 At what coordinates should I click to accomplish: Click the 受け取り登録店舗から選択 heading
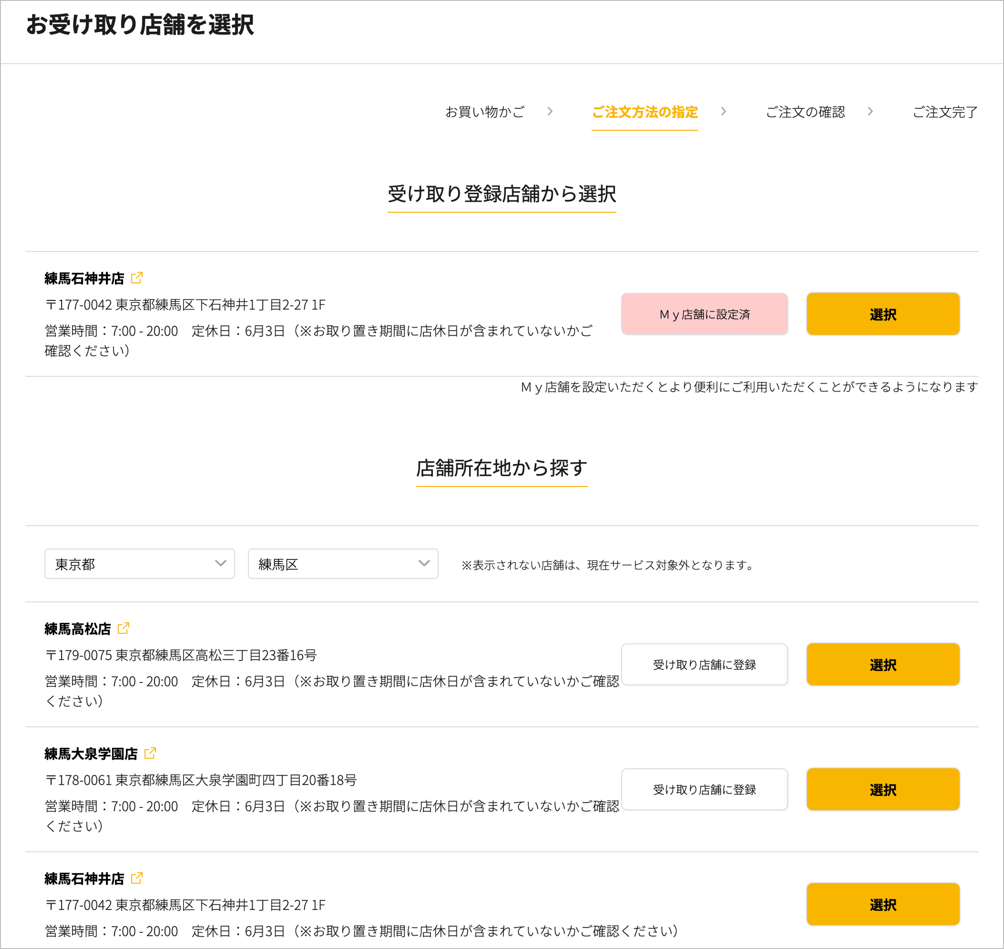(502, 194)
